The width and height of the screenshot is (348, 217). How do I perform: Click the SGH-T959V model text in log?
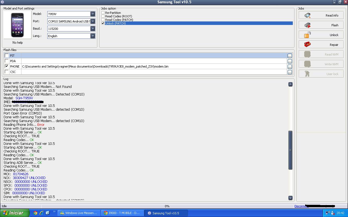(24, 98)
